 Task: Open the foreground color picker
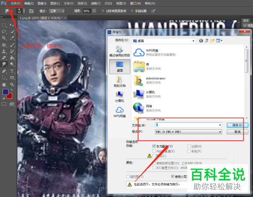[6, 92]
